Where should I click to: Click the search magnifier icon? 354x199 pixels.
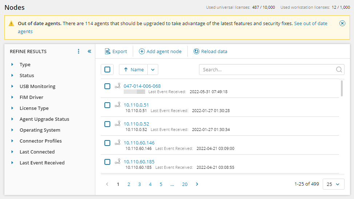point(339,69)
